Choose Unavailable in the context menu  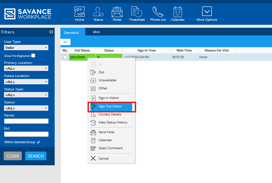(x=111, y=80)
